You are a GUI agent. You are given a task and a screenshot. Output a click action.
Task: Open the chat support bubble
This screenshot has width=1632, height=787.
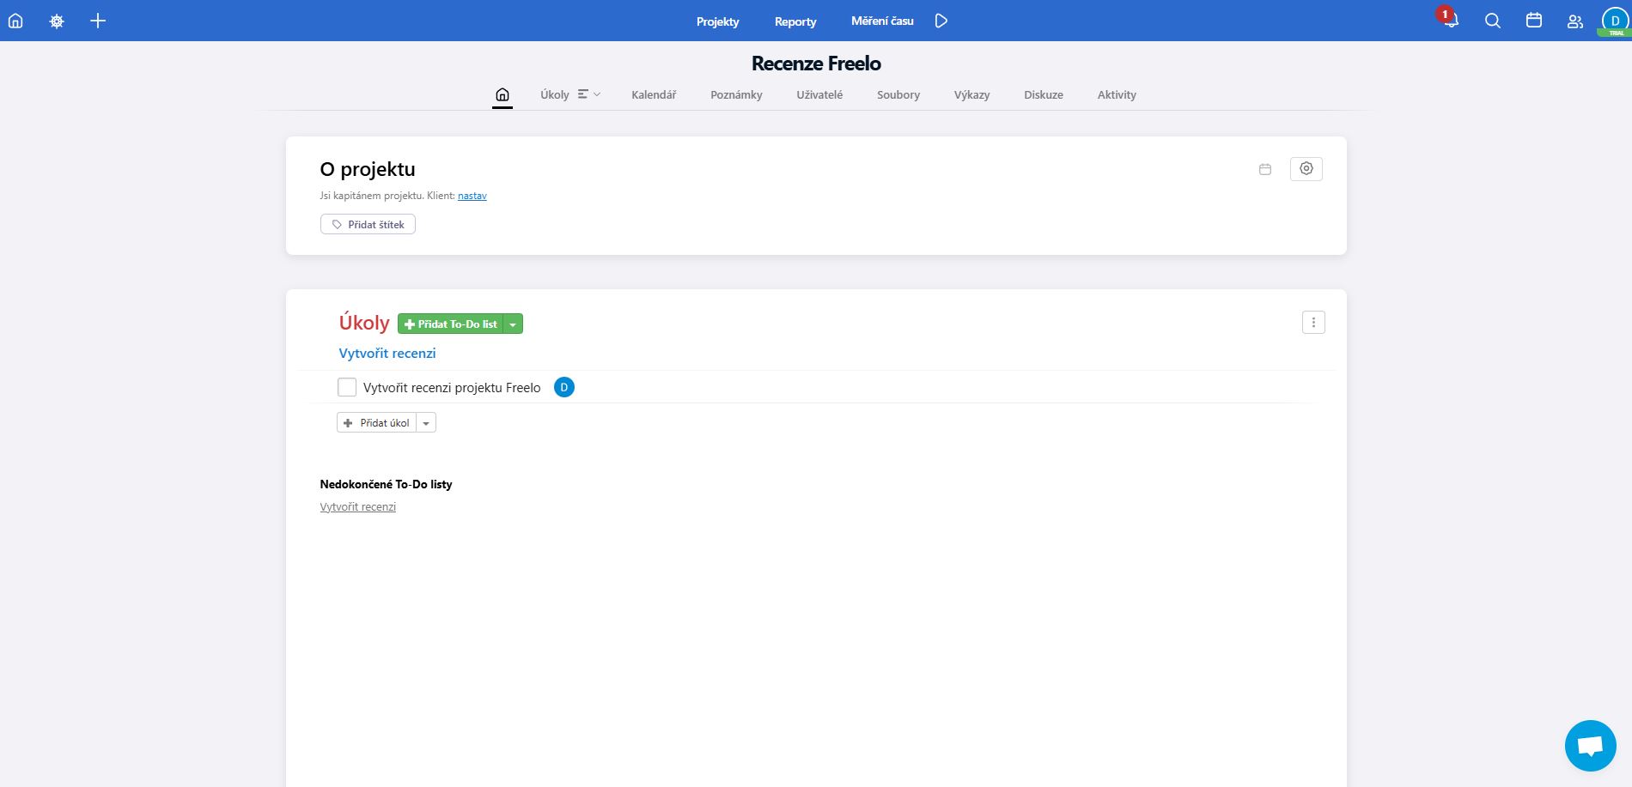1591,746
